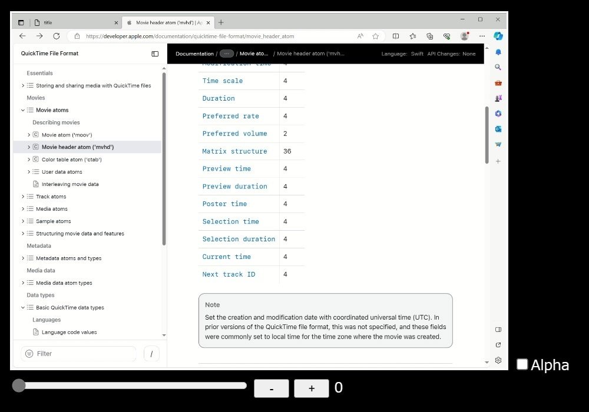Image resolution: width=589 pixels, height=412 pixels.
Task: Expand Color table atom ('ctab') item
Action: tap(28, 160)
